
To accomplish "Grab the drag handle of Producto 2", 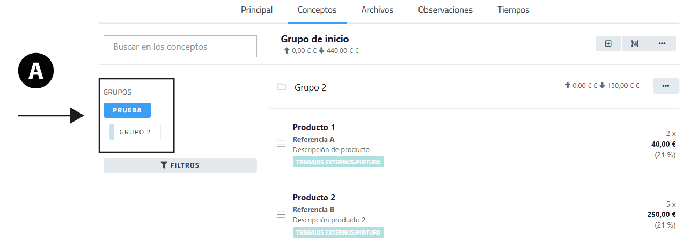I will click(281, 215).
